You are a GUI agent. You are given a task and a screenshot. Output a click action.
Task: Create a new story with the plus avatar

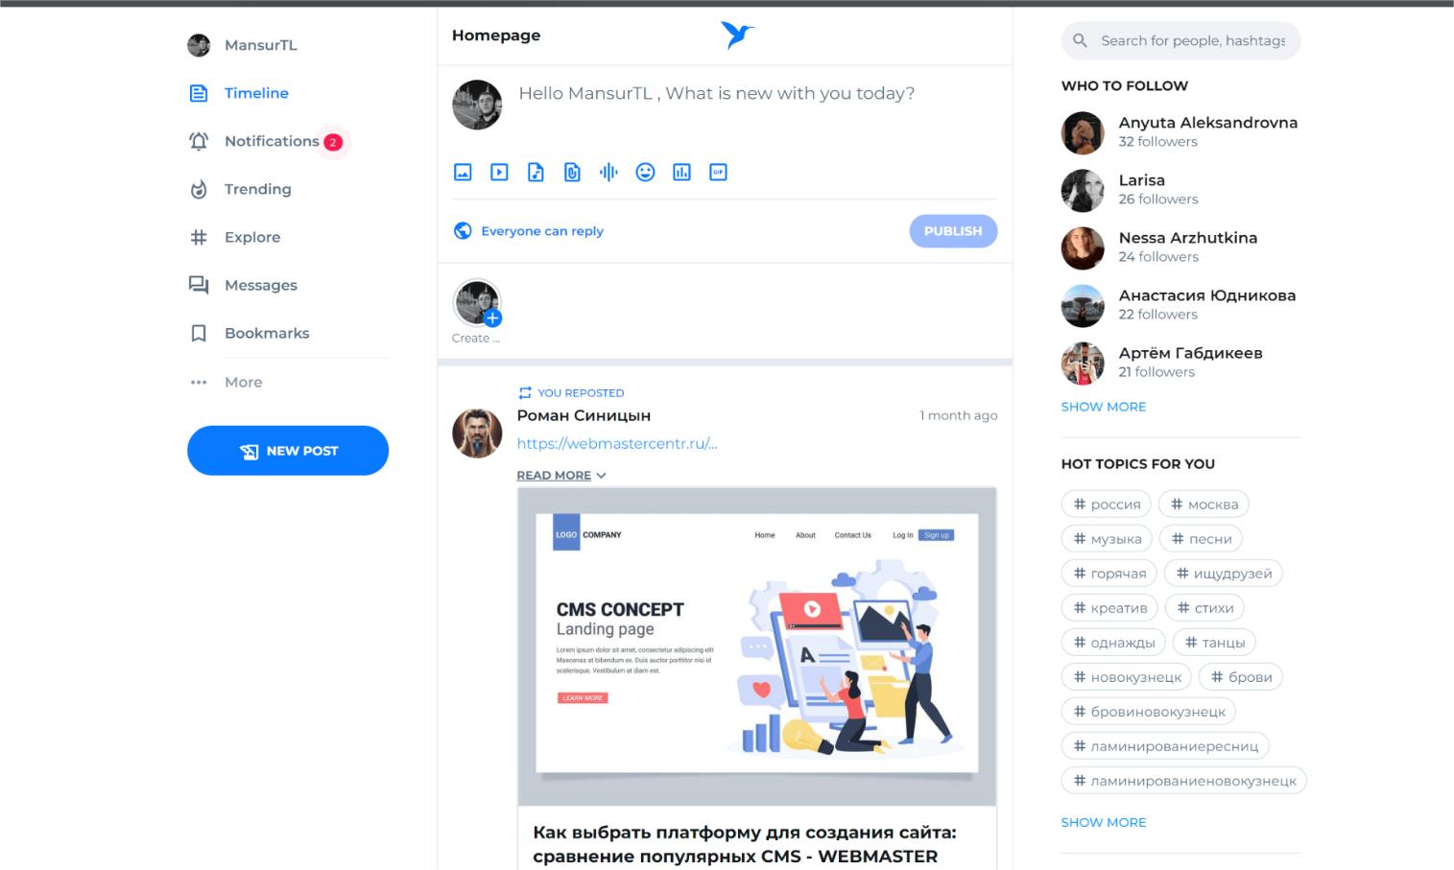point(477,303)
